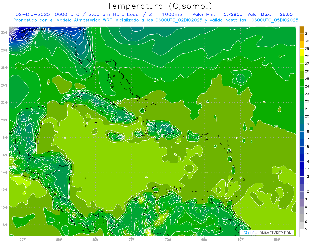Click the color bar label "29"

[307, 49]
